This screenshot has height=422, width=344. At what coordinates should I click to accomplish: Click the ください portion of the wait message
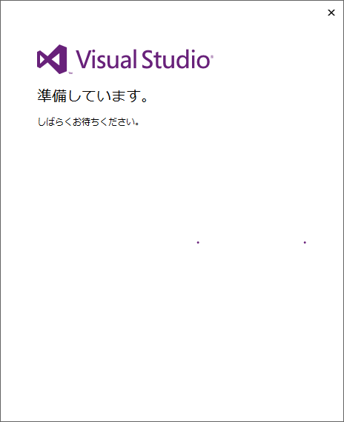coord(116,122)
